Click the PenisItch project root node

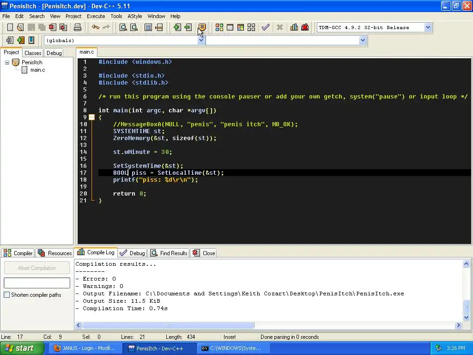click(x=32, y=62)
